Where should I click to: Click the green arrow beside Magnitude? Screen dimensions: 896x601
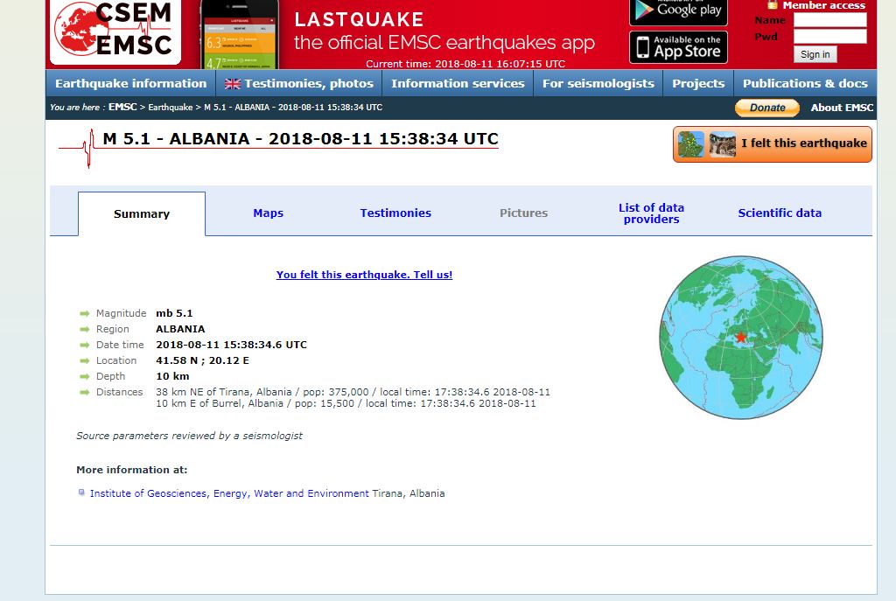(x=85, y=314)
